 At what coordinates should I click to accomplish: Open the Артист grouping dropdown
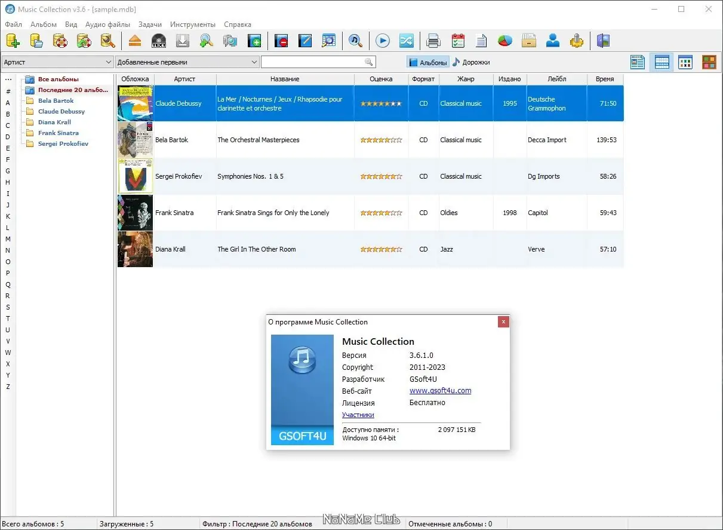57,62
